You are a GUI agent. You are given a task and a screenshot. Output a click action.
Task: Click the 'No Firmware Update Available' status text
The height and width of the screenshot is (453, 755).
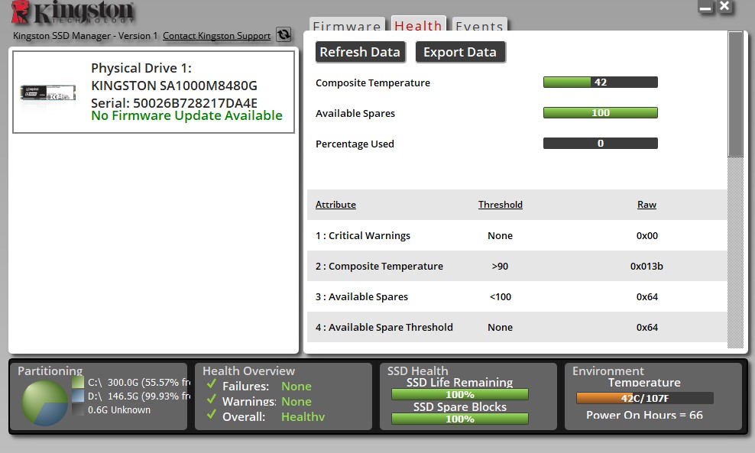tap(186, 115)
